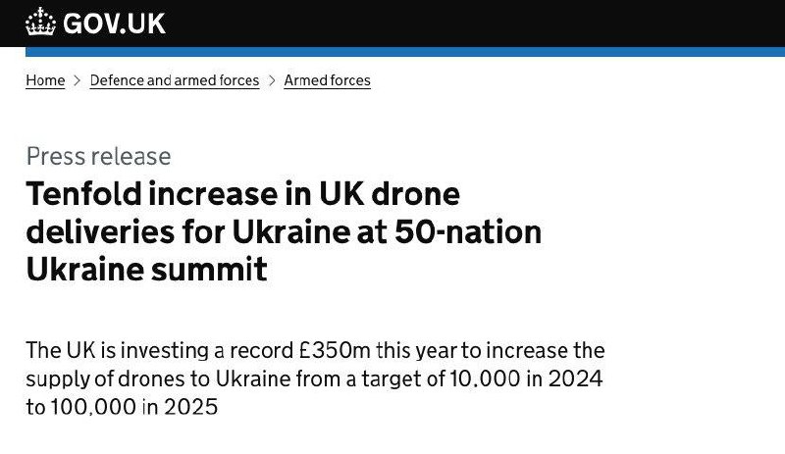Click the GOV.UK wordmark in header
785x454 pixels.
(114, 23)
